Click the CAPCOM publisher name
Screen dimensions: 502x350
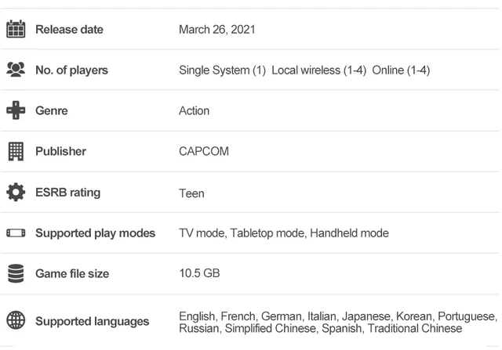tap(204, 151)
